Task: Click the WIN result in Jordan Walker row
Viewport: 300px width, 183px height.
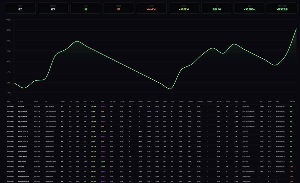Action: pyautogui.click(x=291, y=157)
